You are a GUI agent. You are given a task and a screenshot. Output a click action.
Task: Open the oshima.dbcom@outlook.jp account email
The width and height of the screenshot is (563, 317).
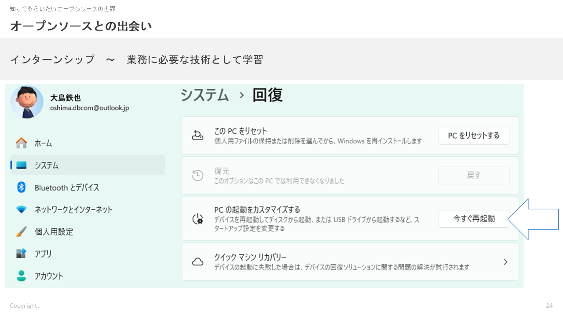[x=89, y=108]
